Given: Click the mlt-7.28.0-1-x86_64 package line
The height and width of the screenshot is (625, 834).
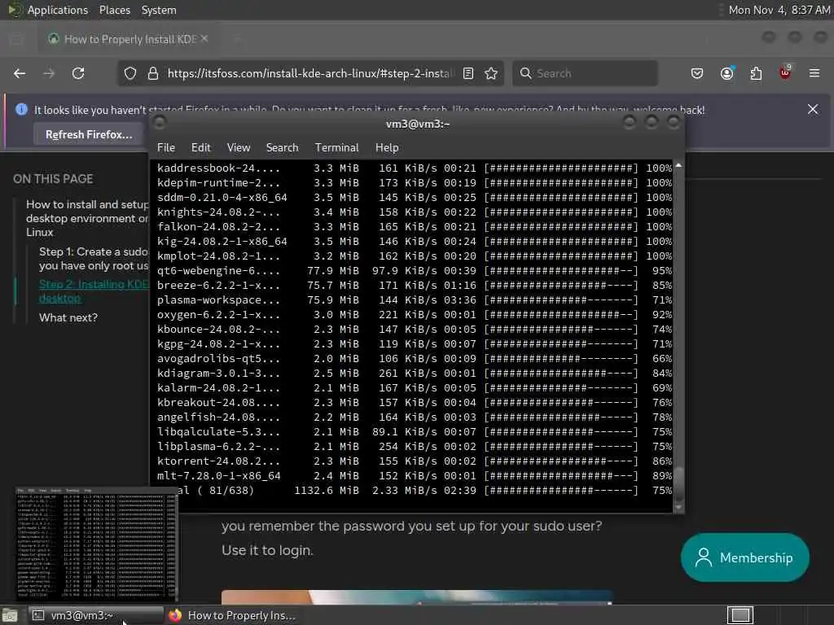Looking at the screenshot, I should (x=415, y=476).
